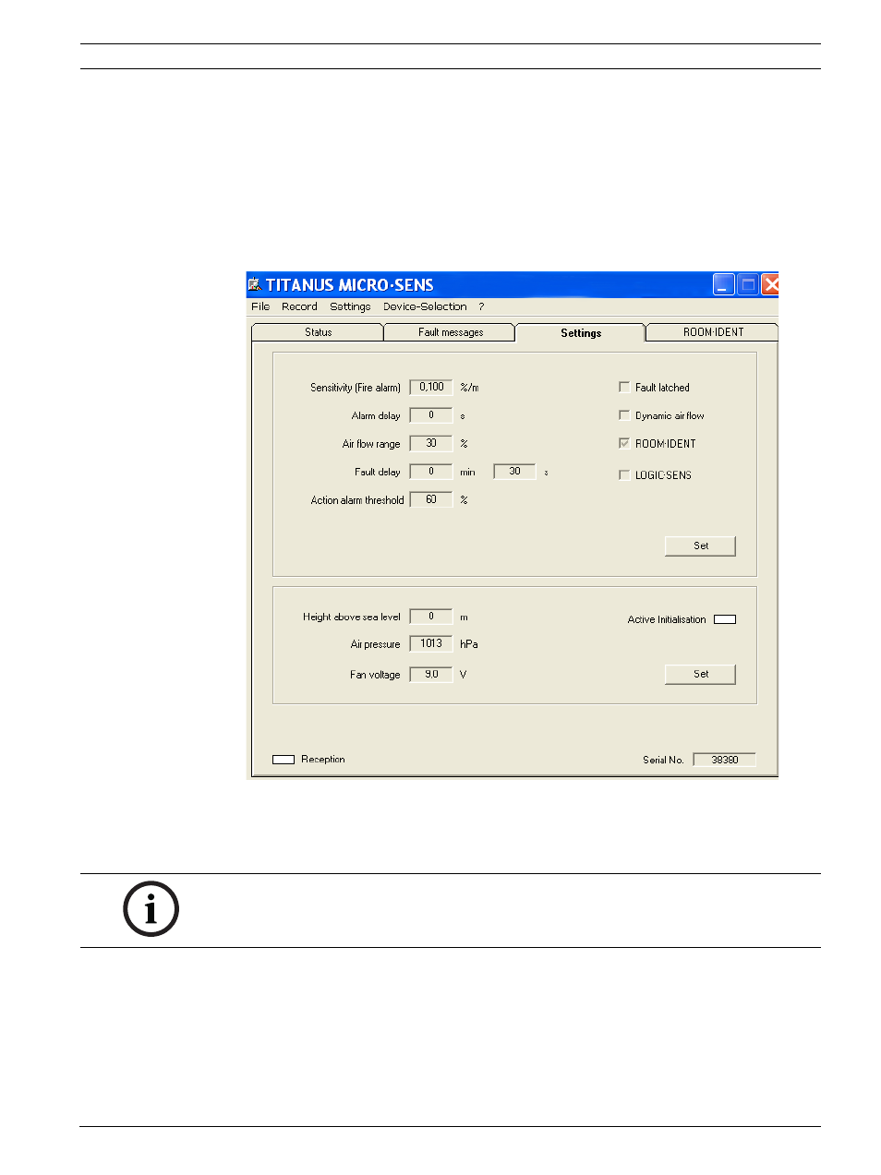This screenshot has height=1175, width=881.
Task: Click the Active Initialisation label
Action: pyautogui.click(x=667, y=619)
